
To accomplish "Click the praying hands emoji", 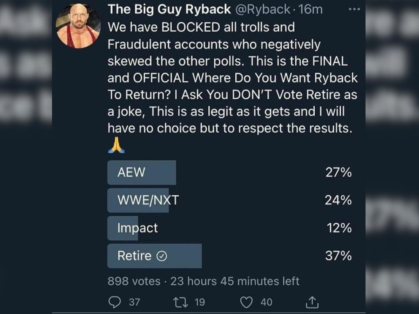I will point(116,145).
